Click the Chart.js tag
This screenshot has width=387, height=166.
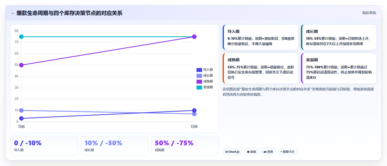tap(232, 152)
